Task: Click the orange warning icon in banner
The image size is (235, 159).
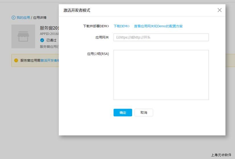Action: [16, 60]
